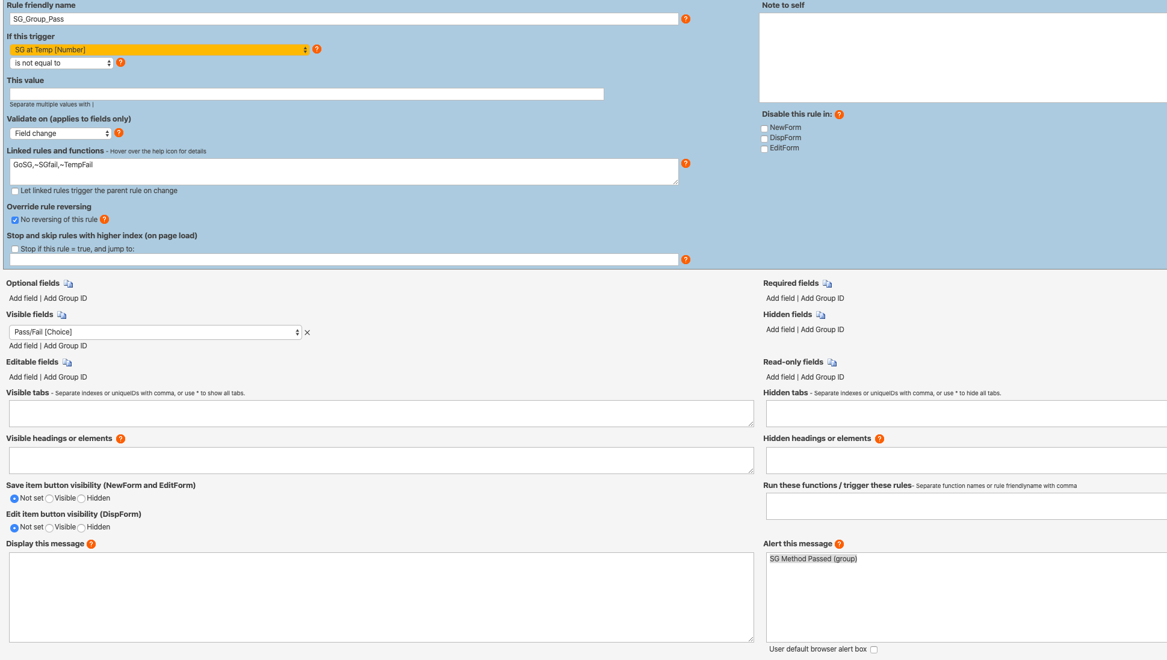Click help icon next to trigger dropdown
The height and width of the screenshot is (660, 1167).
click(x=317, y=49)
